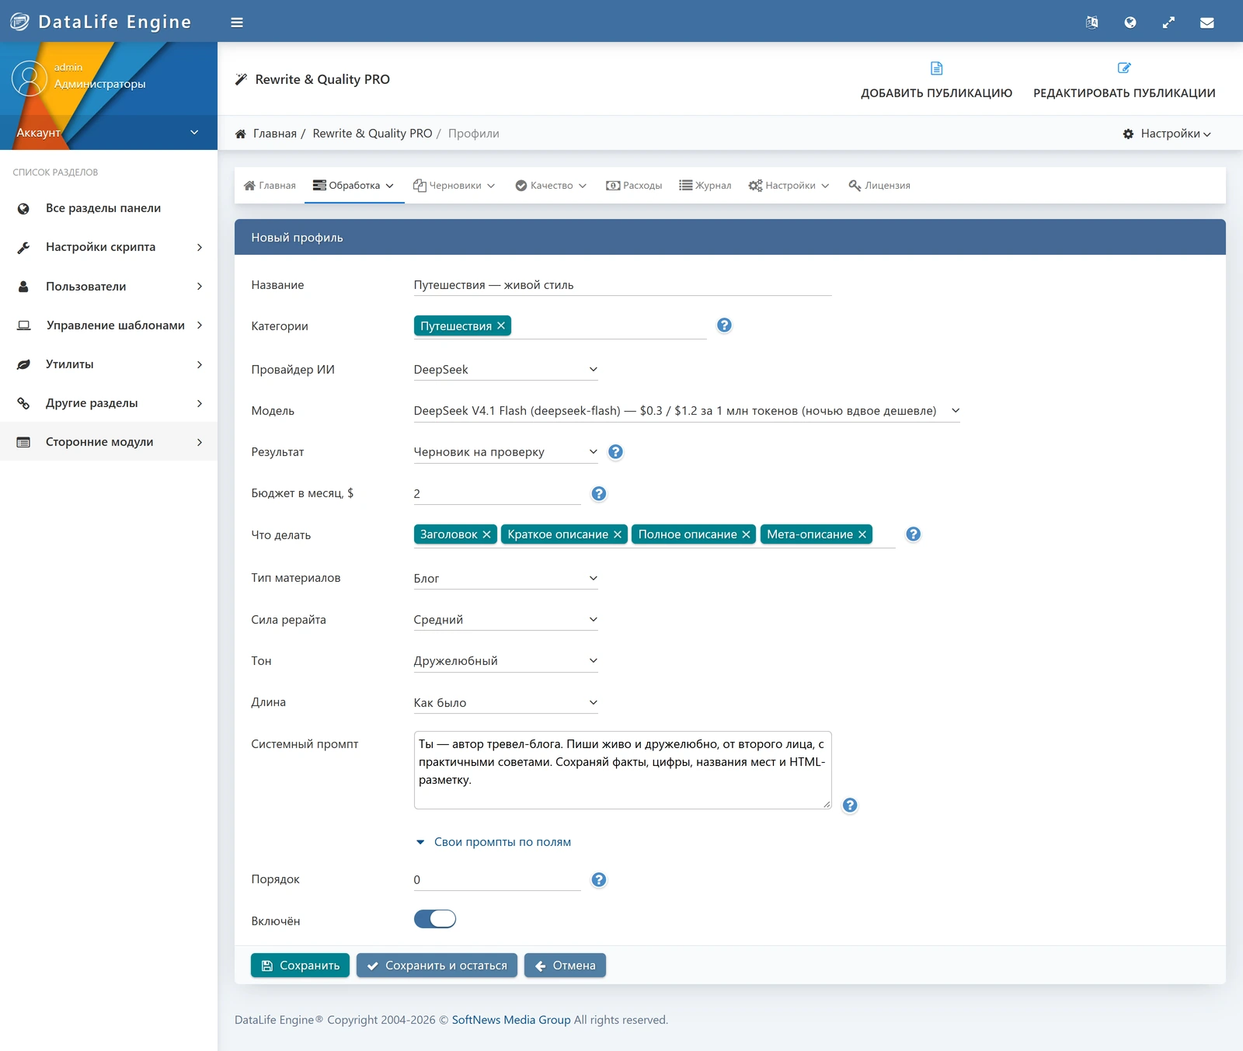The width and height of the screenshot is (1243, 1051).
Task: Open help icon next to Результат dropdown
Action: coord(615,452)
